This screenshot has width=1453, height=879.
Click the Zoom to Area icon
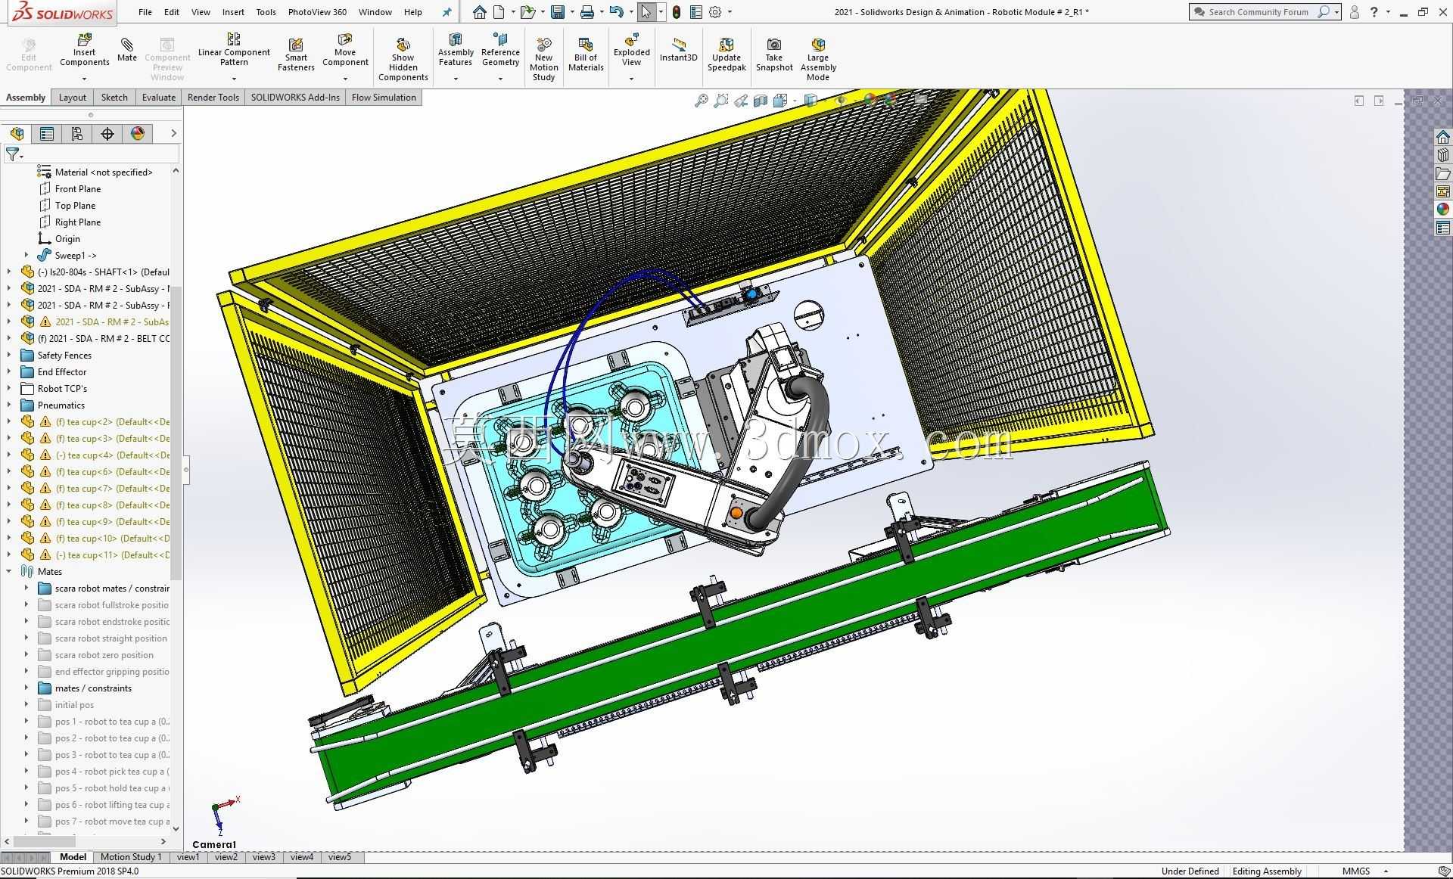pos(721,101)
